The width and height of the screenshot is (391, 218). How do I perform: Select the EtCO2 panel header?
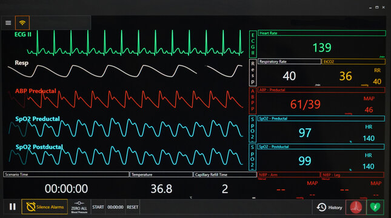pyautogui.click(x=353, y=62)
